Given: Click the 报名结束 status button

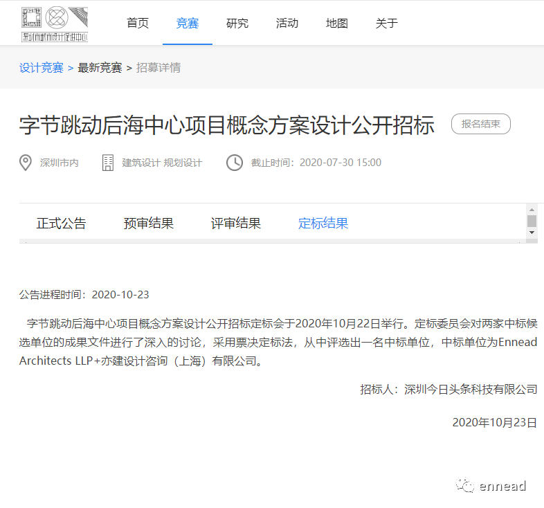Looking at the screenshot, I should [481, 124].
